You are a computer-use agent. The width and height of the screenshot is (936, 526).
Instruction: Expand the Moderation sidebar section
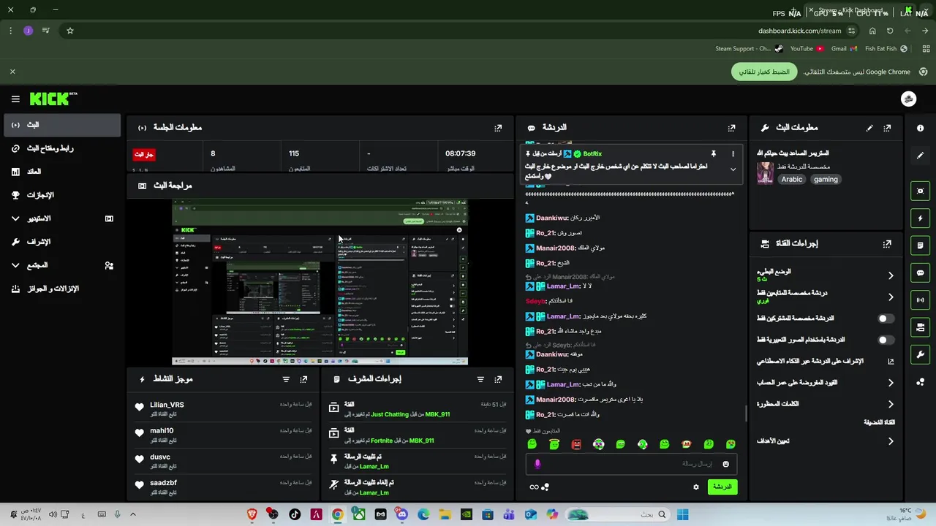[x=62, y=242]
